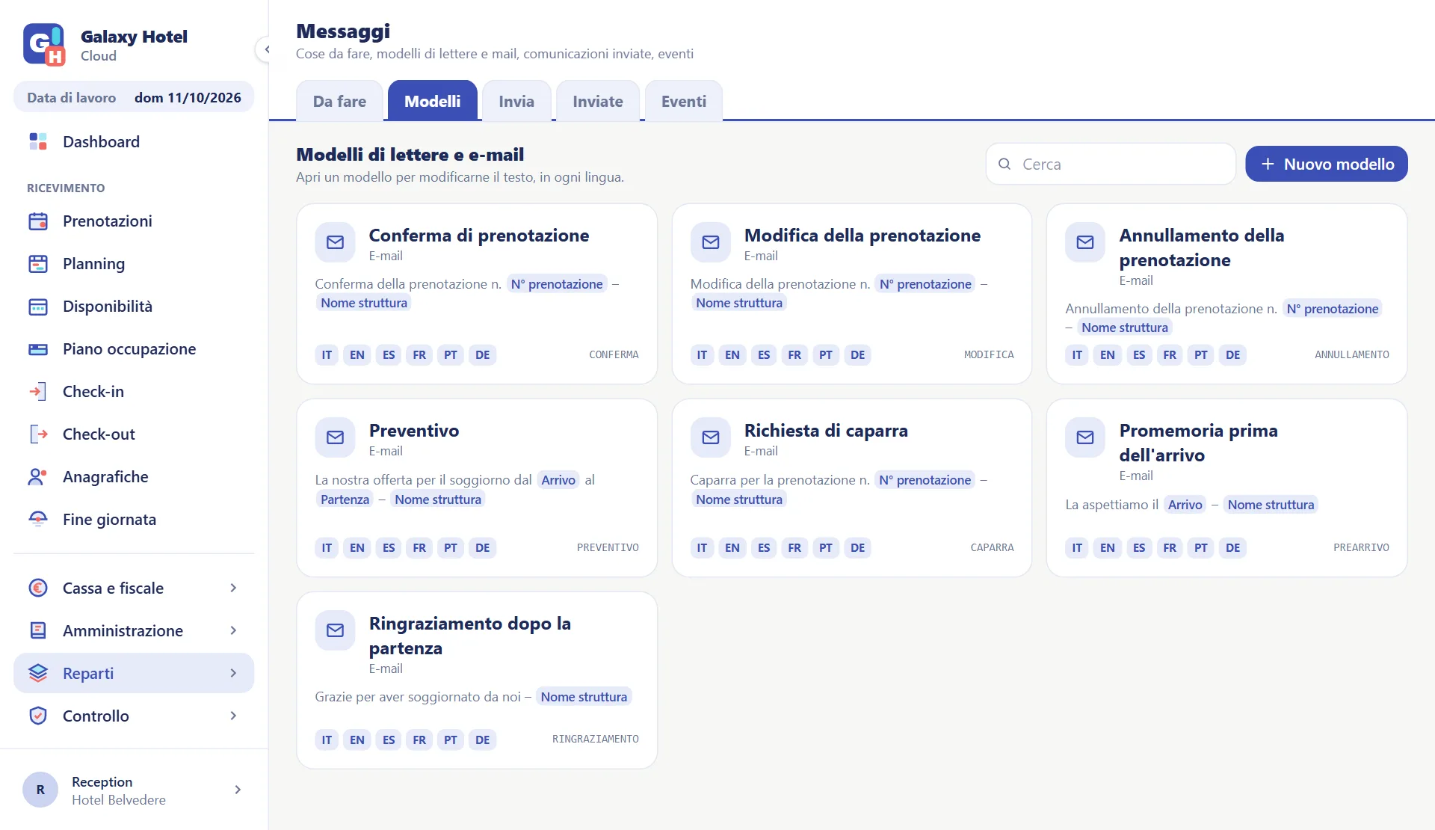Switch to the Eventi tab
The width and height of the screenshot is (1435, 830).
(x=684, y=101)
